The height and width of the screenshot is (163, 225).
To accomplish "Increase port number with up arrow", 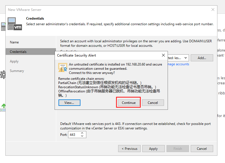I will (x=82, y=133).
